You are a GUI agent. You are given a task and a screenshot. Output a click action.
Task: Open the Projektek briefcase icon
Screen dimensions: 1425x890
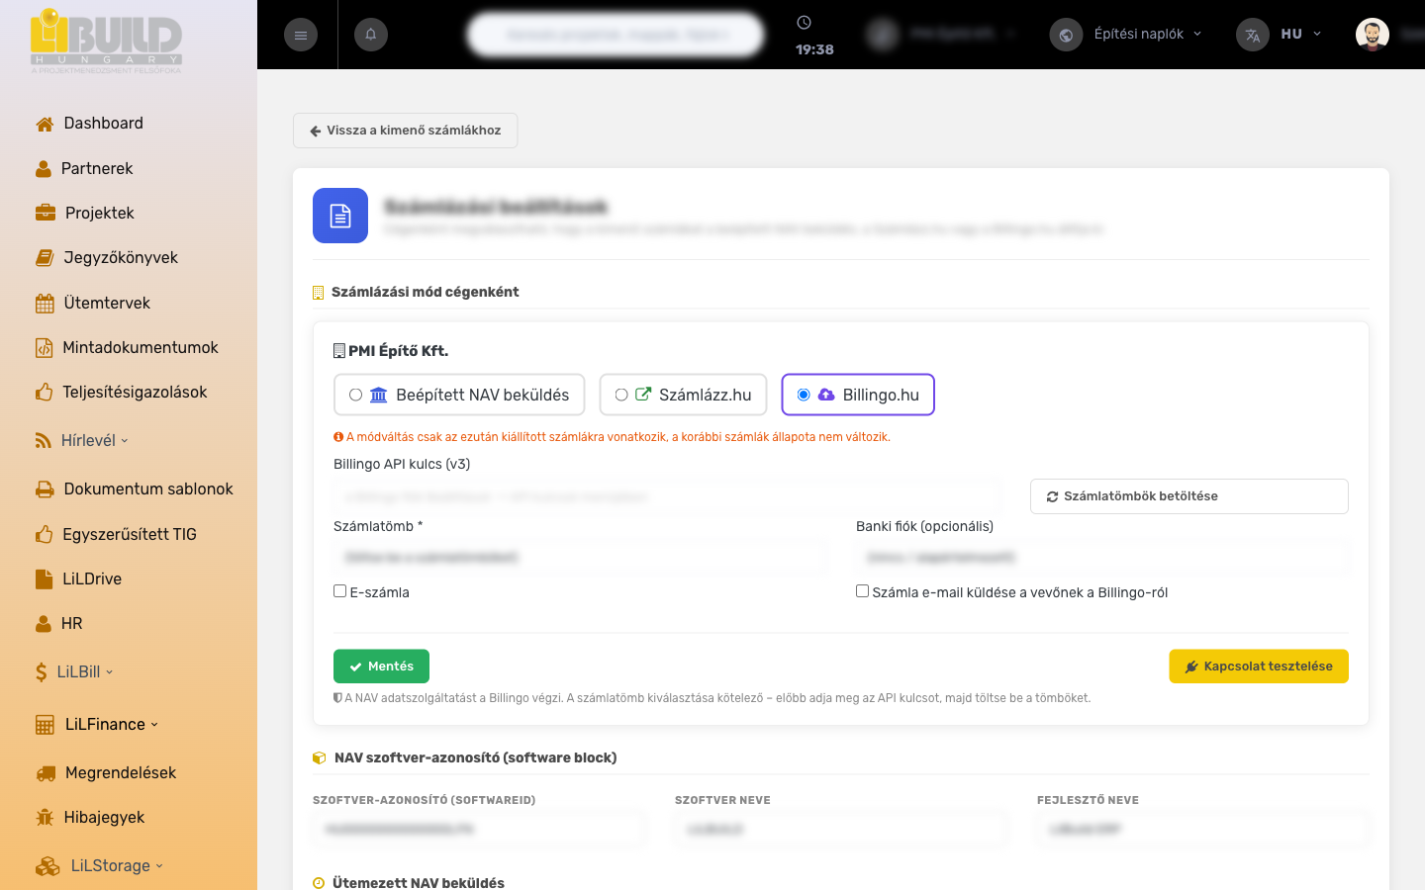(x=46, y=213)
